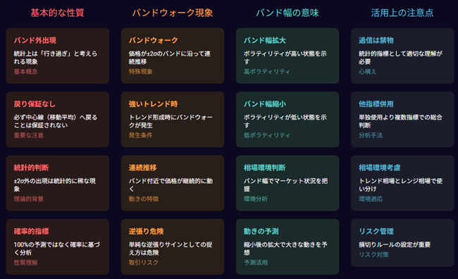Select the 活用上の注意点 column heading
The image size is (458, 279).
(402, 13)
